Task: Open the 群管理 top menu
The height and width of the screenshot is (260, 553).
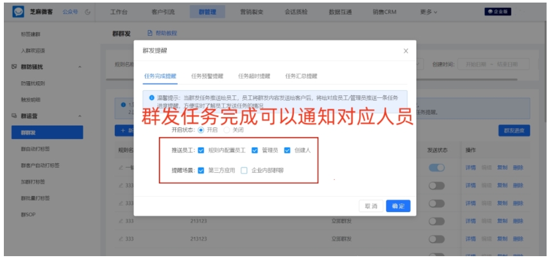Action: click(x=207, y=12)
